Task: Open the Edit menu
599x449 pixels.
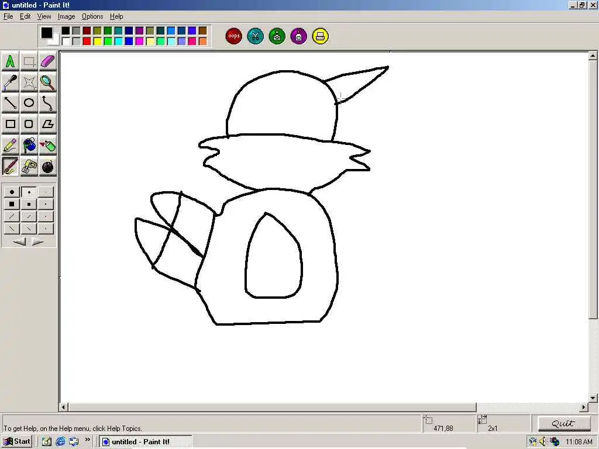Action: 25,16
